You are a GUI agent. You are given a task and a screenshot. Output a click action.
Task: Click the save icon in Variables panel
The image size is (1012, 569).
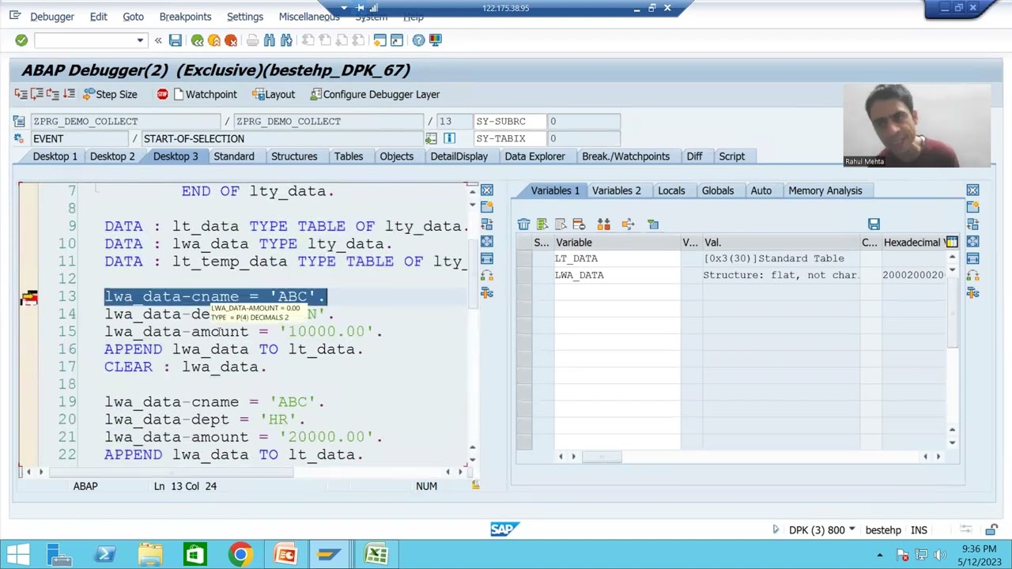(874, 224)
